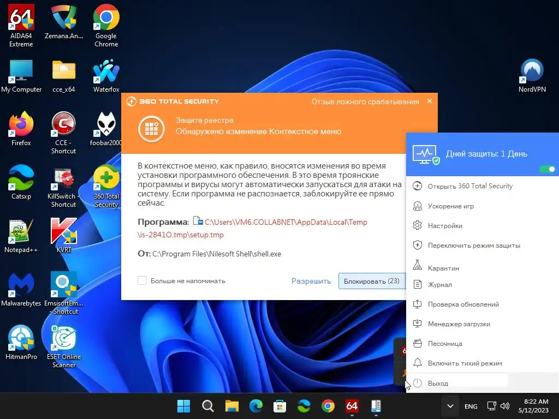This screenshot has height=419, width=559.
Task: Launch Google Chrome from desktop
Action: [x=106, y=26]
